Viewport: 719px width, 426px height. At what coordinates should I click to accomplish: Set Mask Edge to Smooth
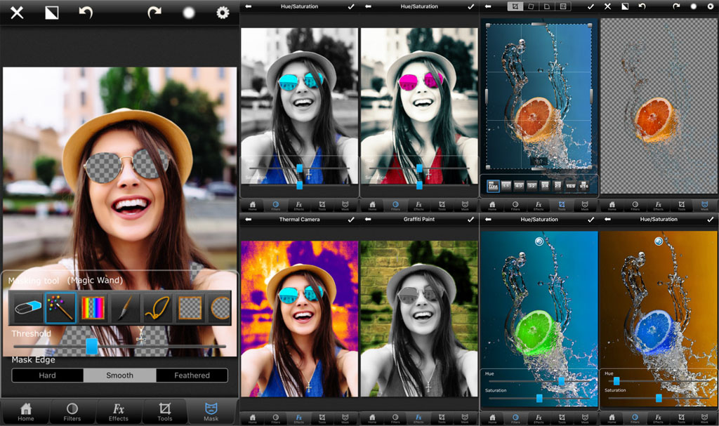(119, 375)
